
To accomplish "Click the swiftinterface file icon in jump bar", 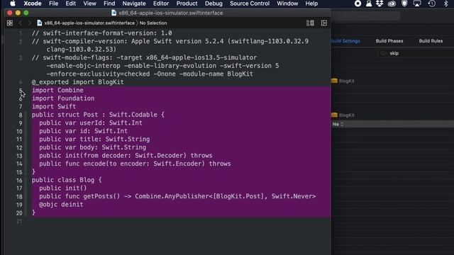I will pos(40,23).
